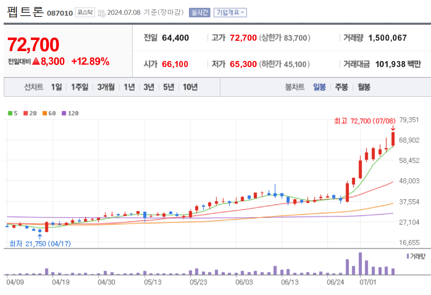
Task: Click the 16,655 price axis label
Action: tap(409, 242)
